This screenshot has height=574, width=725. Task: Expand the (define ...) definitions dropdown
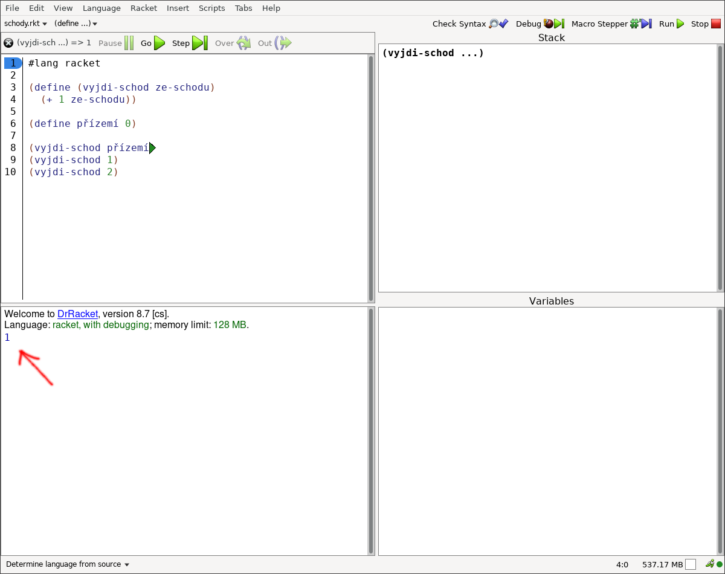click(76, 24)
